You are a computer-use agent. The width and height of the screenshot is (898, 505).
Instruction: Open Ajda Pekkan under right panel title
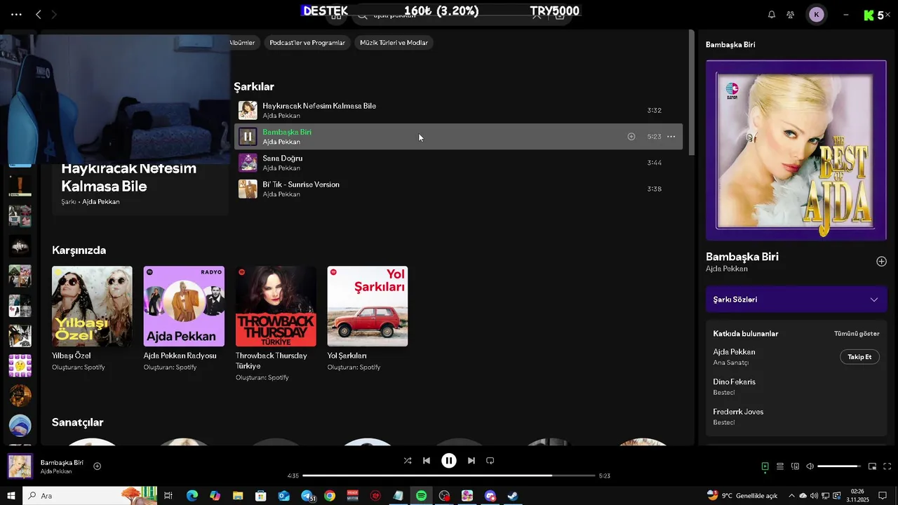(727, 269)
